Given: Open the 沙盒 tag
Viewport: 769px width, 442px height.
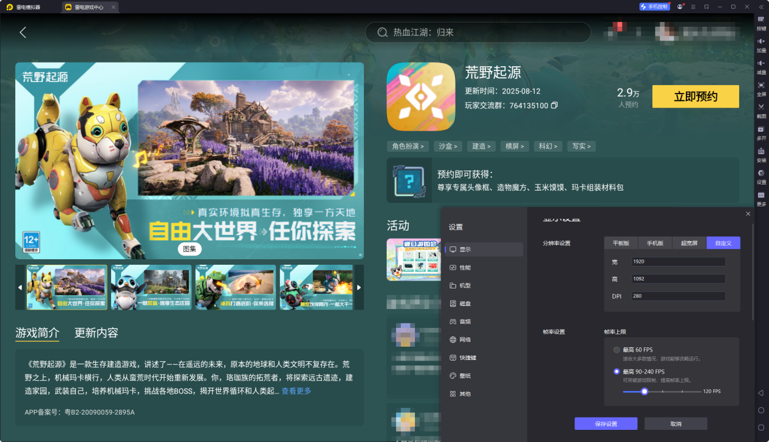Looking at the screenshot, I should pyautogui.click(x=449, y=146).
